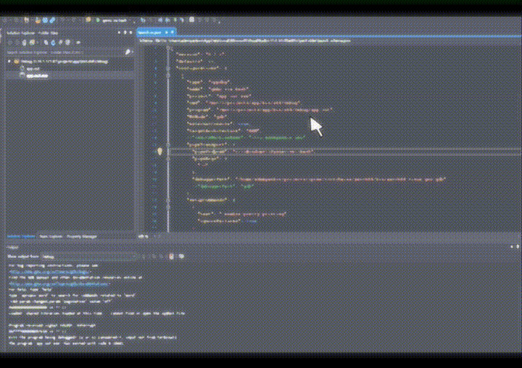
Task: Click the lightbulb quick actions icon
Action: pos(160,151)
